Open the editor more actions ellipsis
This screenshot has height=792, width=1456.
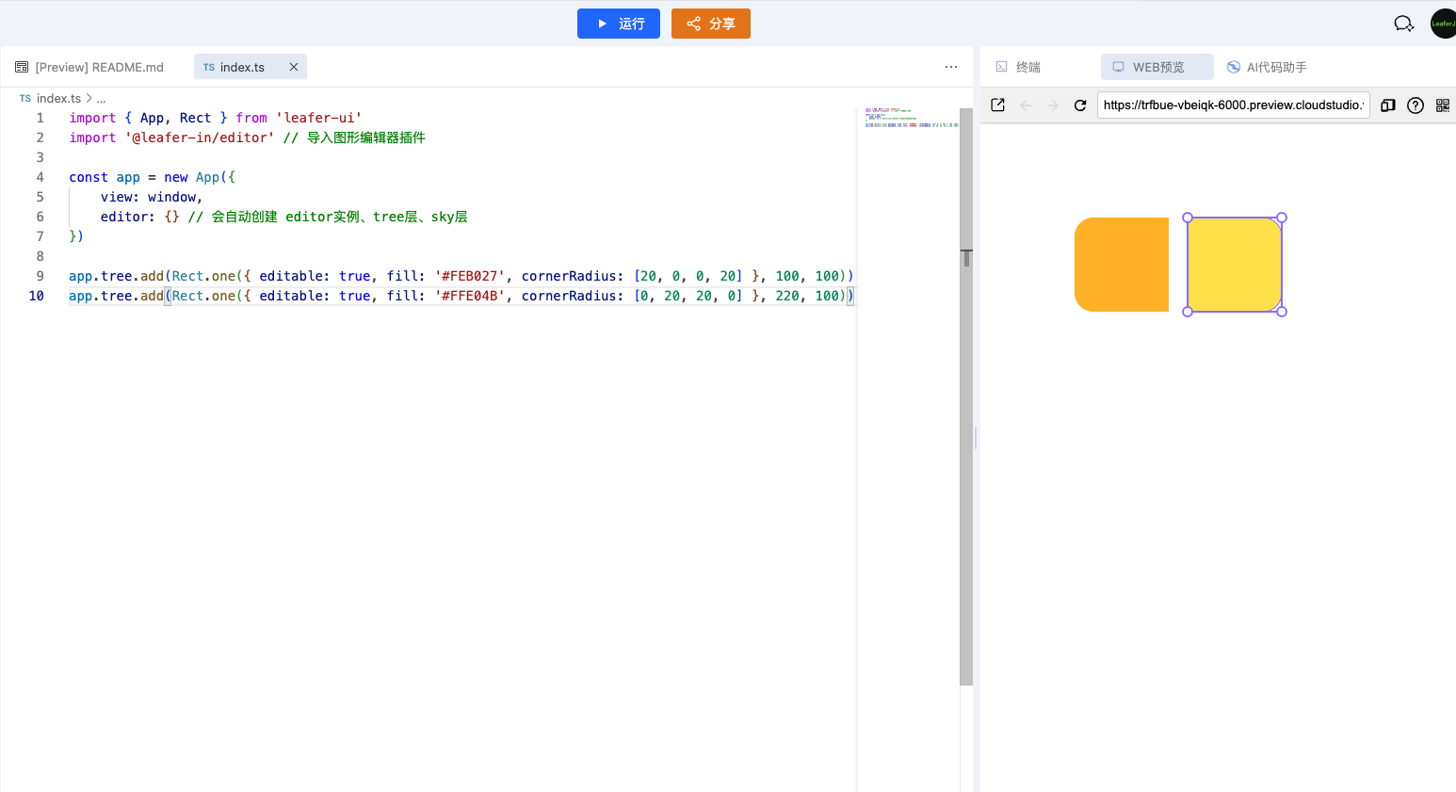951,67
